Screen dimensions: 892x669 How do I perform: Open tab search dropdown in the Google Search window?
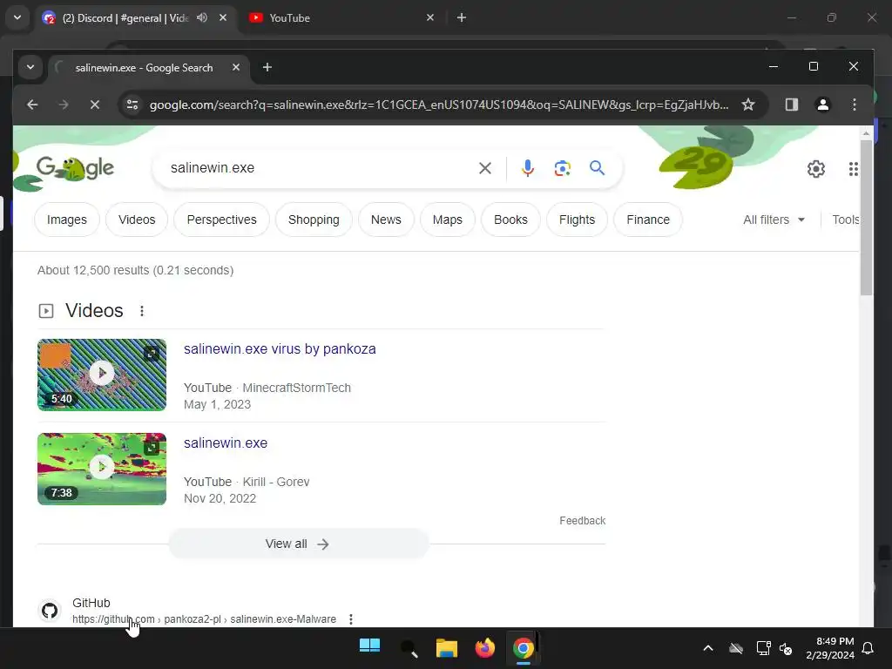pos(30,67)
